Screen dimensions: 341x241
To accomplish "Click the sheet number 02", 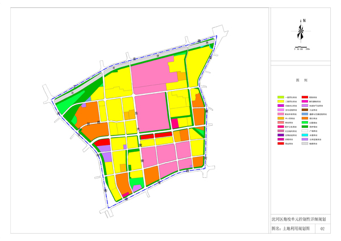I will pos(323,228).
